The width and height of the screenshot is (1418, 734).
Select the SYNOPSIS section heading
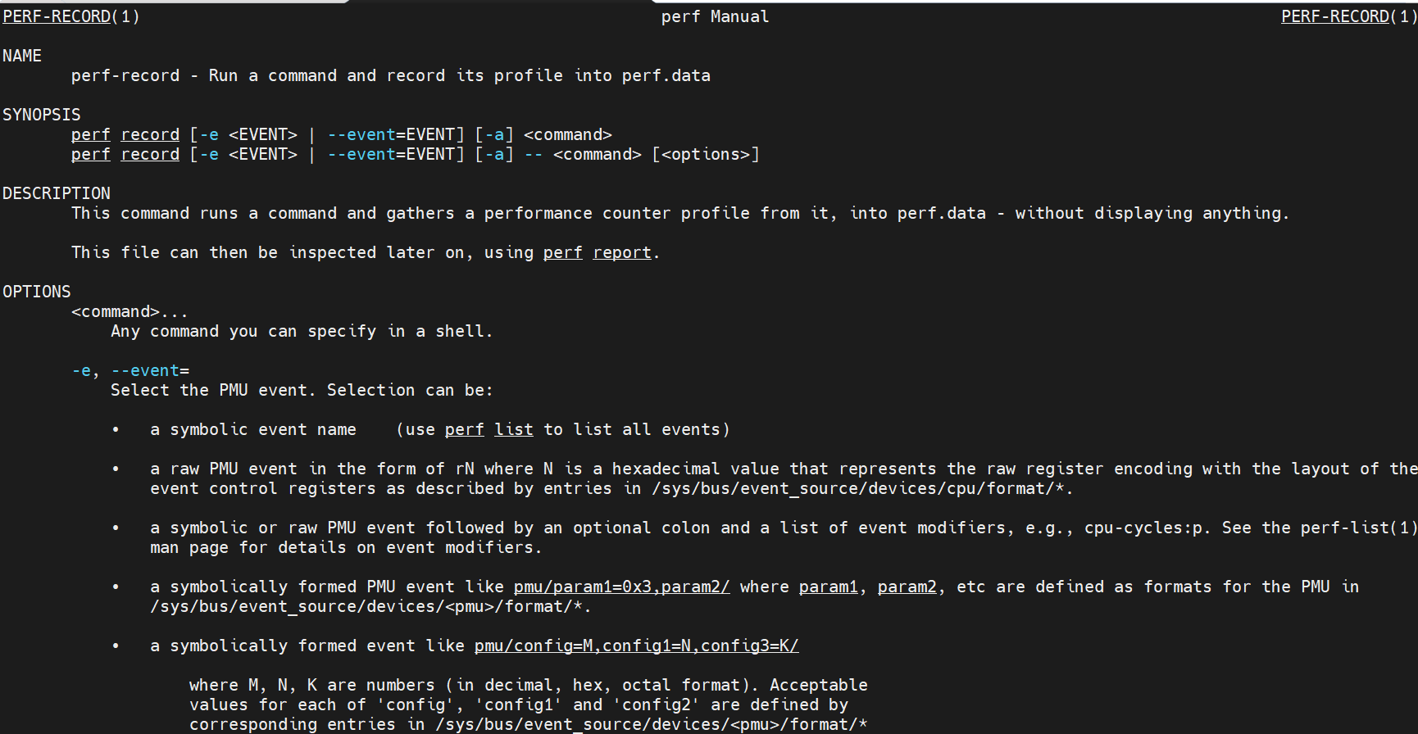42,115
